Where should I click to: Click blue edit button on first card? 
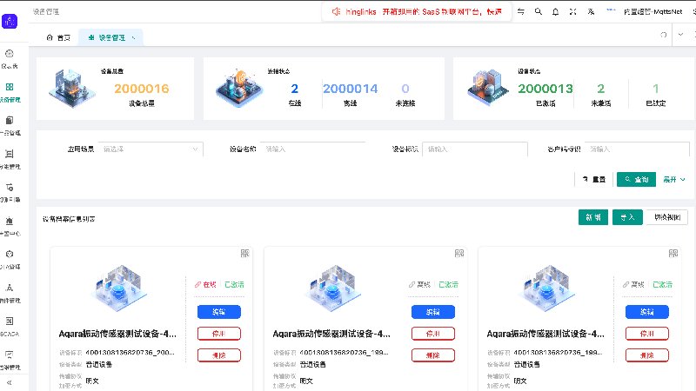click(219, 312)
